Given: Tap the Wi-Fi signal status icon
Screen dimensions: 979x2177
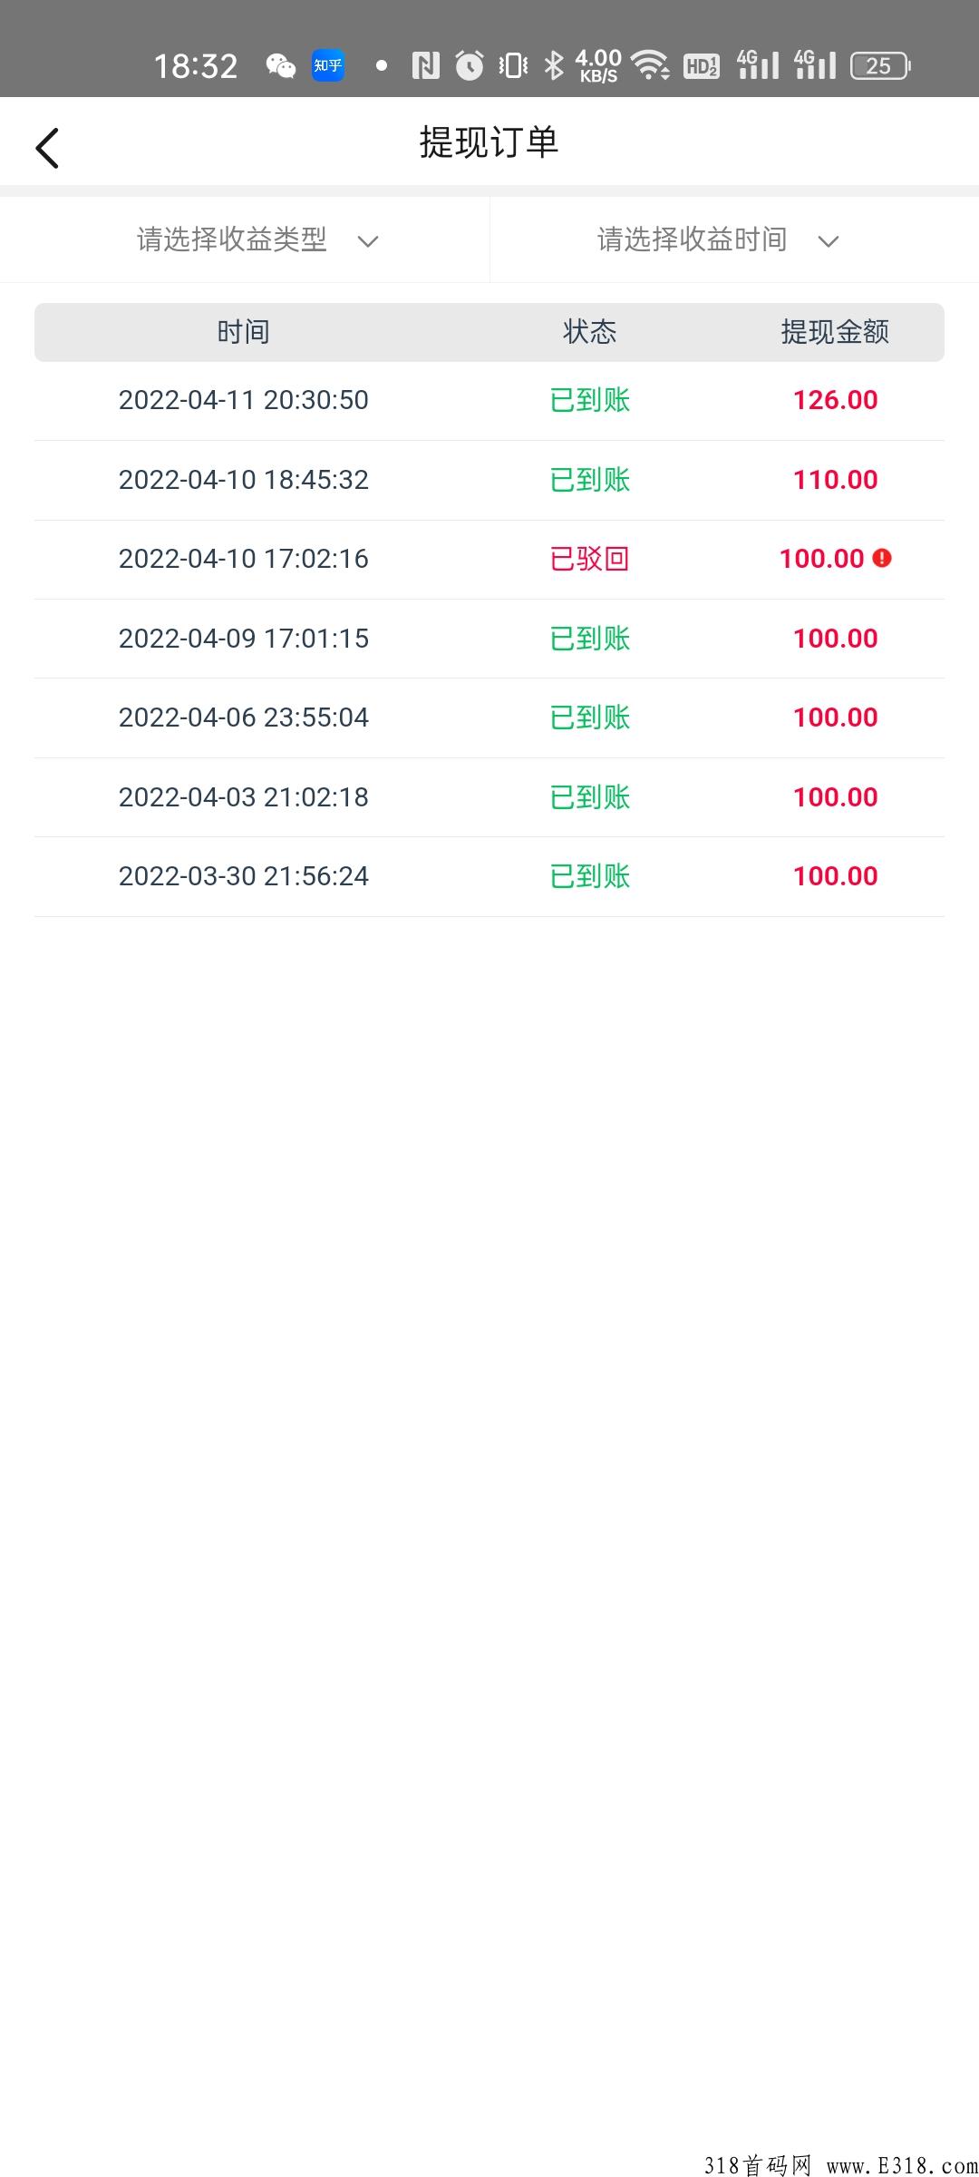Looking at the screenshot, I should coord(650,65).
